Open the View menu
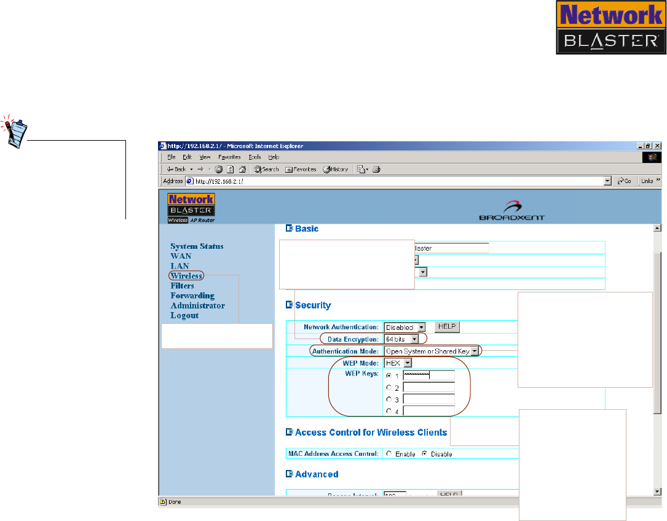 pyautogui.click(x=205, y=157)
